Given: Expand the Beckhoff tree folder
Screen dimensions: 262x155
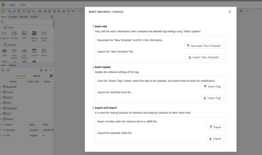Looking at the screenshot, I should [2, 87].
